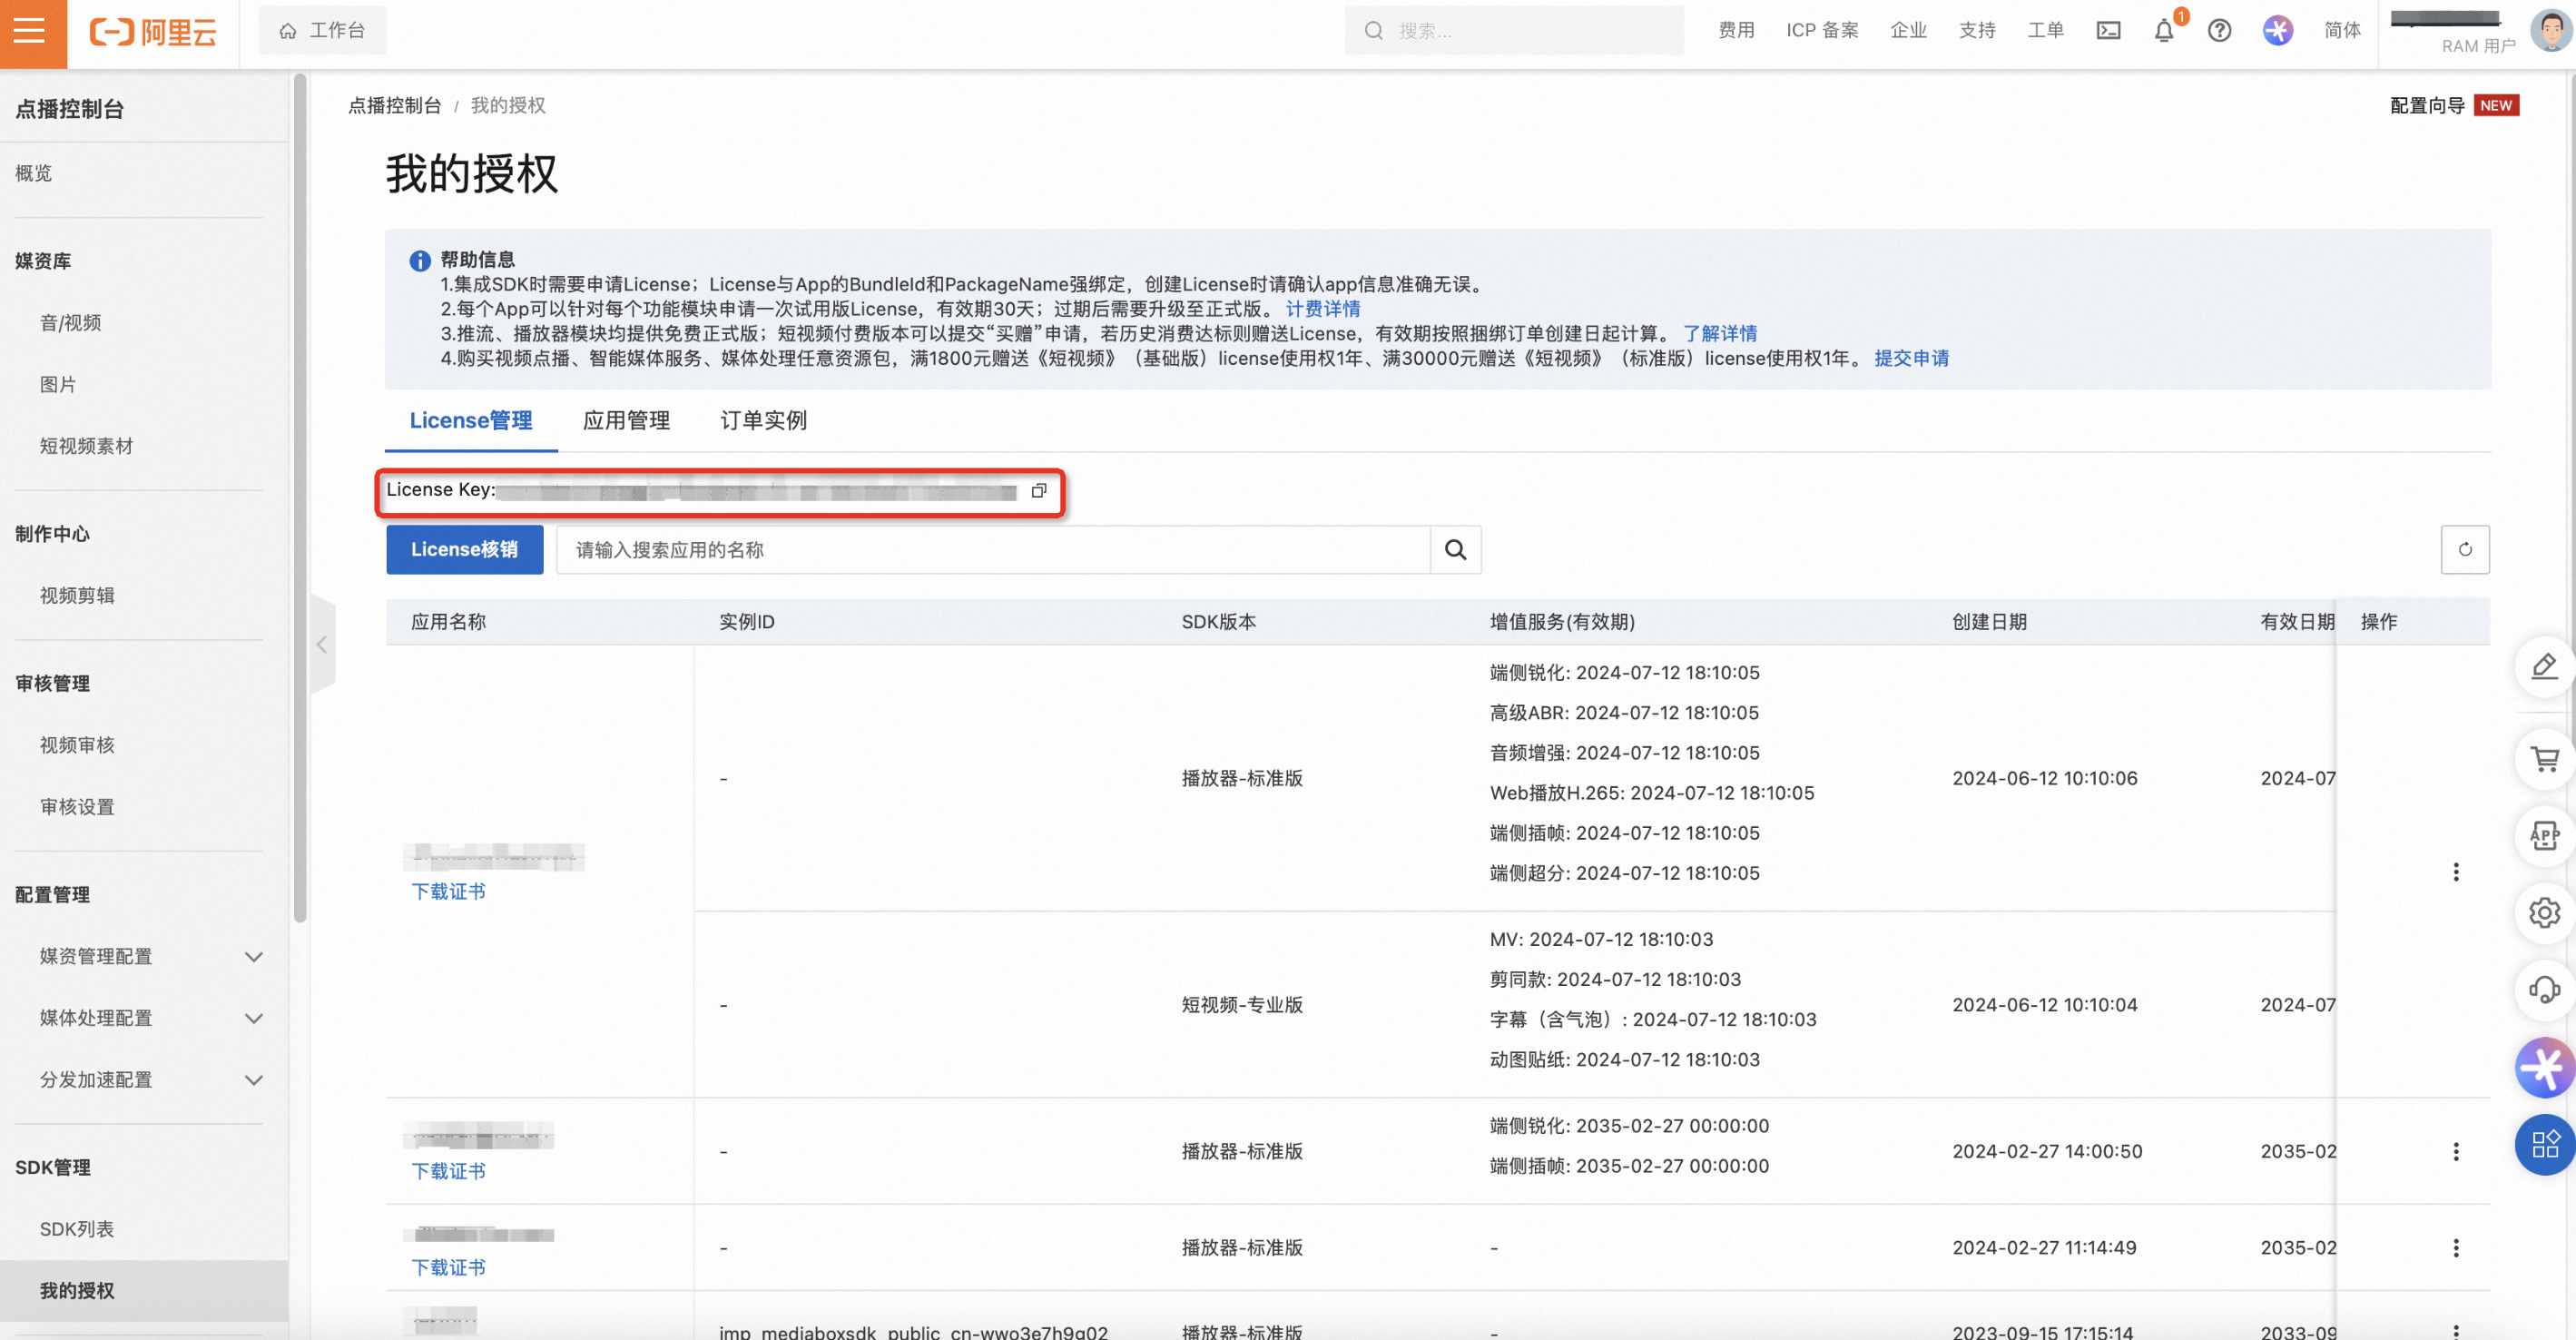Click 点播控制台 in the breadcrumb
Viewport: 2576px width, 1340px height.
394,106
